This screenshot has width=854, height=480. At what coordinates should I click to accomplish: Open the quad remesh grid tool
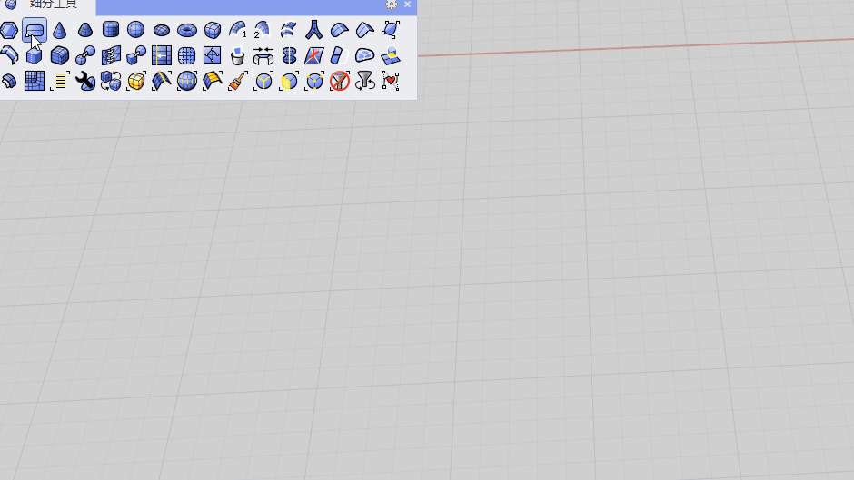[x=35, y=81]
